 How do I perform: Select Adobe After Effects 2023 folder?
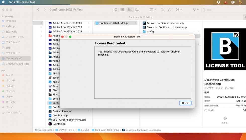tap(69, 31)
